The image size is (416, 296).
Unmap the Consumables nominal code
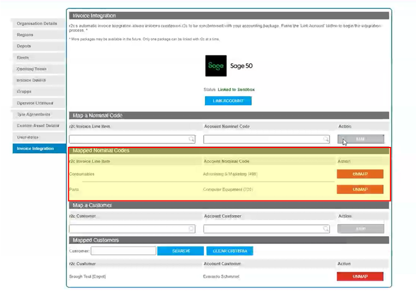point(360,174)
